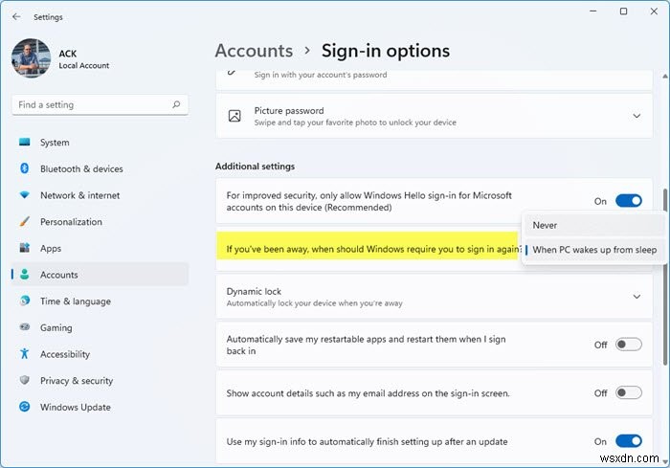Click the Picture password image icon

(x=234, y=116)
